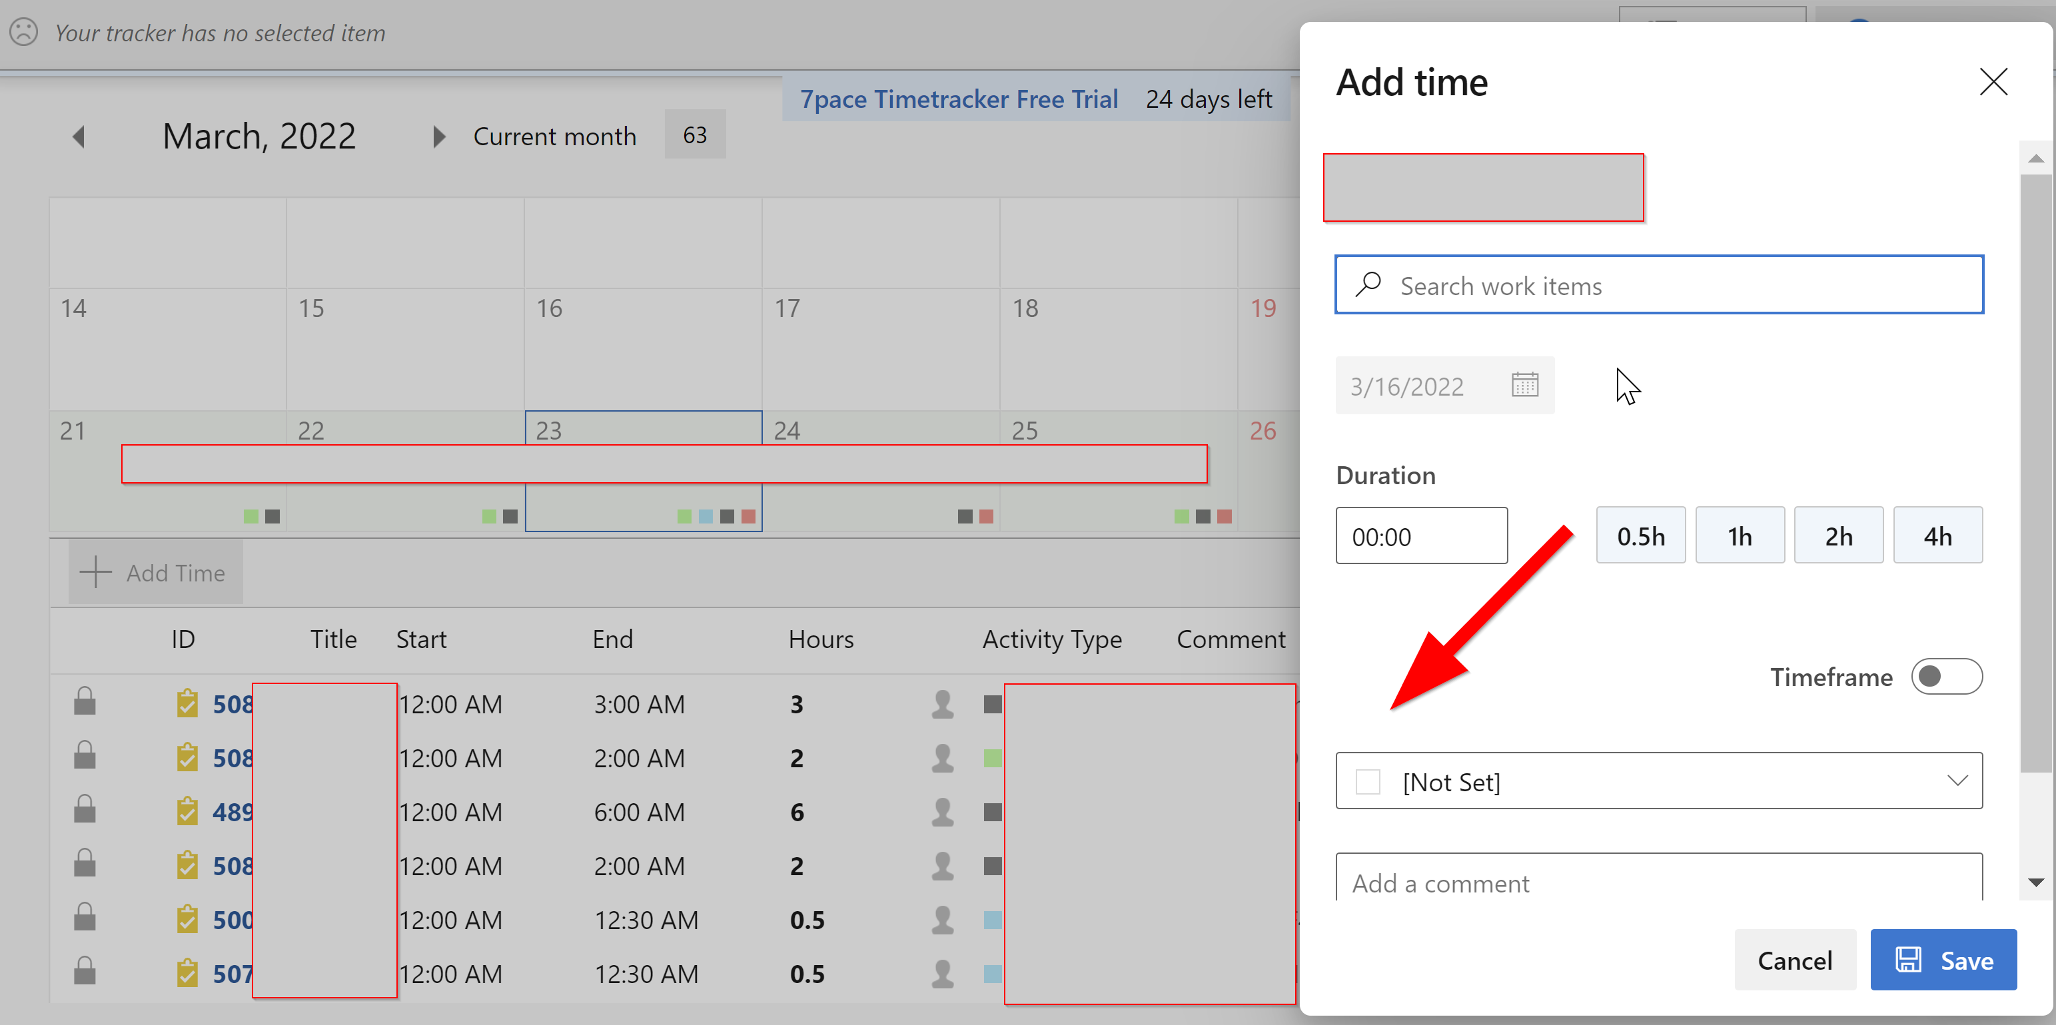Click the blue swatch on day 23

706,516
